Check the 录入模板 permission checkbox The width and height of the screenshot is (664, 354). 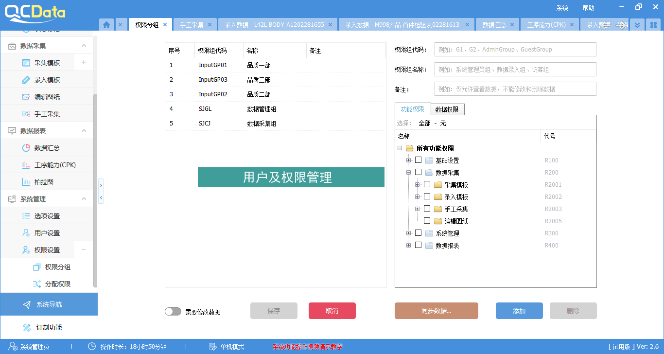[x=427, y=196]
